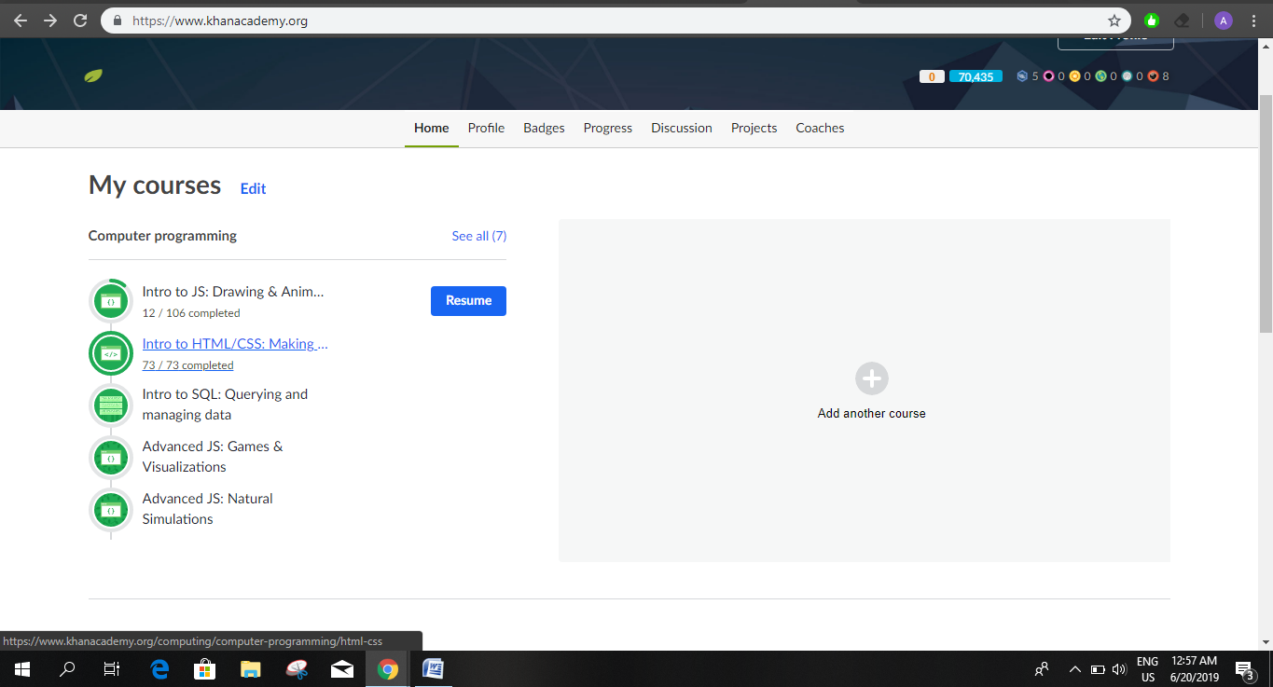Click the Advanced JS Natural Simulations icon
Viewport: 1273px width, 687px height.
point(111,510)
